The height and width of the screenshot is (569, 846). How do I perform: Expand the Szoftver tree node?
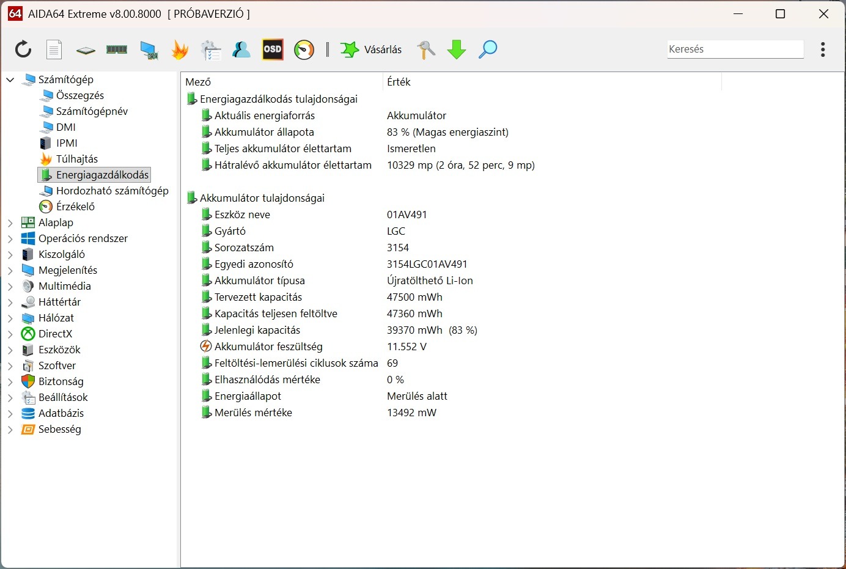pyautogui.click(x=10, y=366)
